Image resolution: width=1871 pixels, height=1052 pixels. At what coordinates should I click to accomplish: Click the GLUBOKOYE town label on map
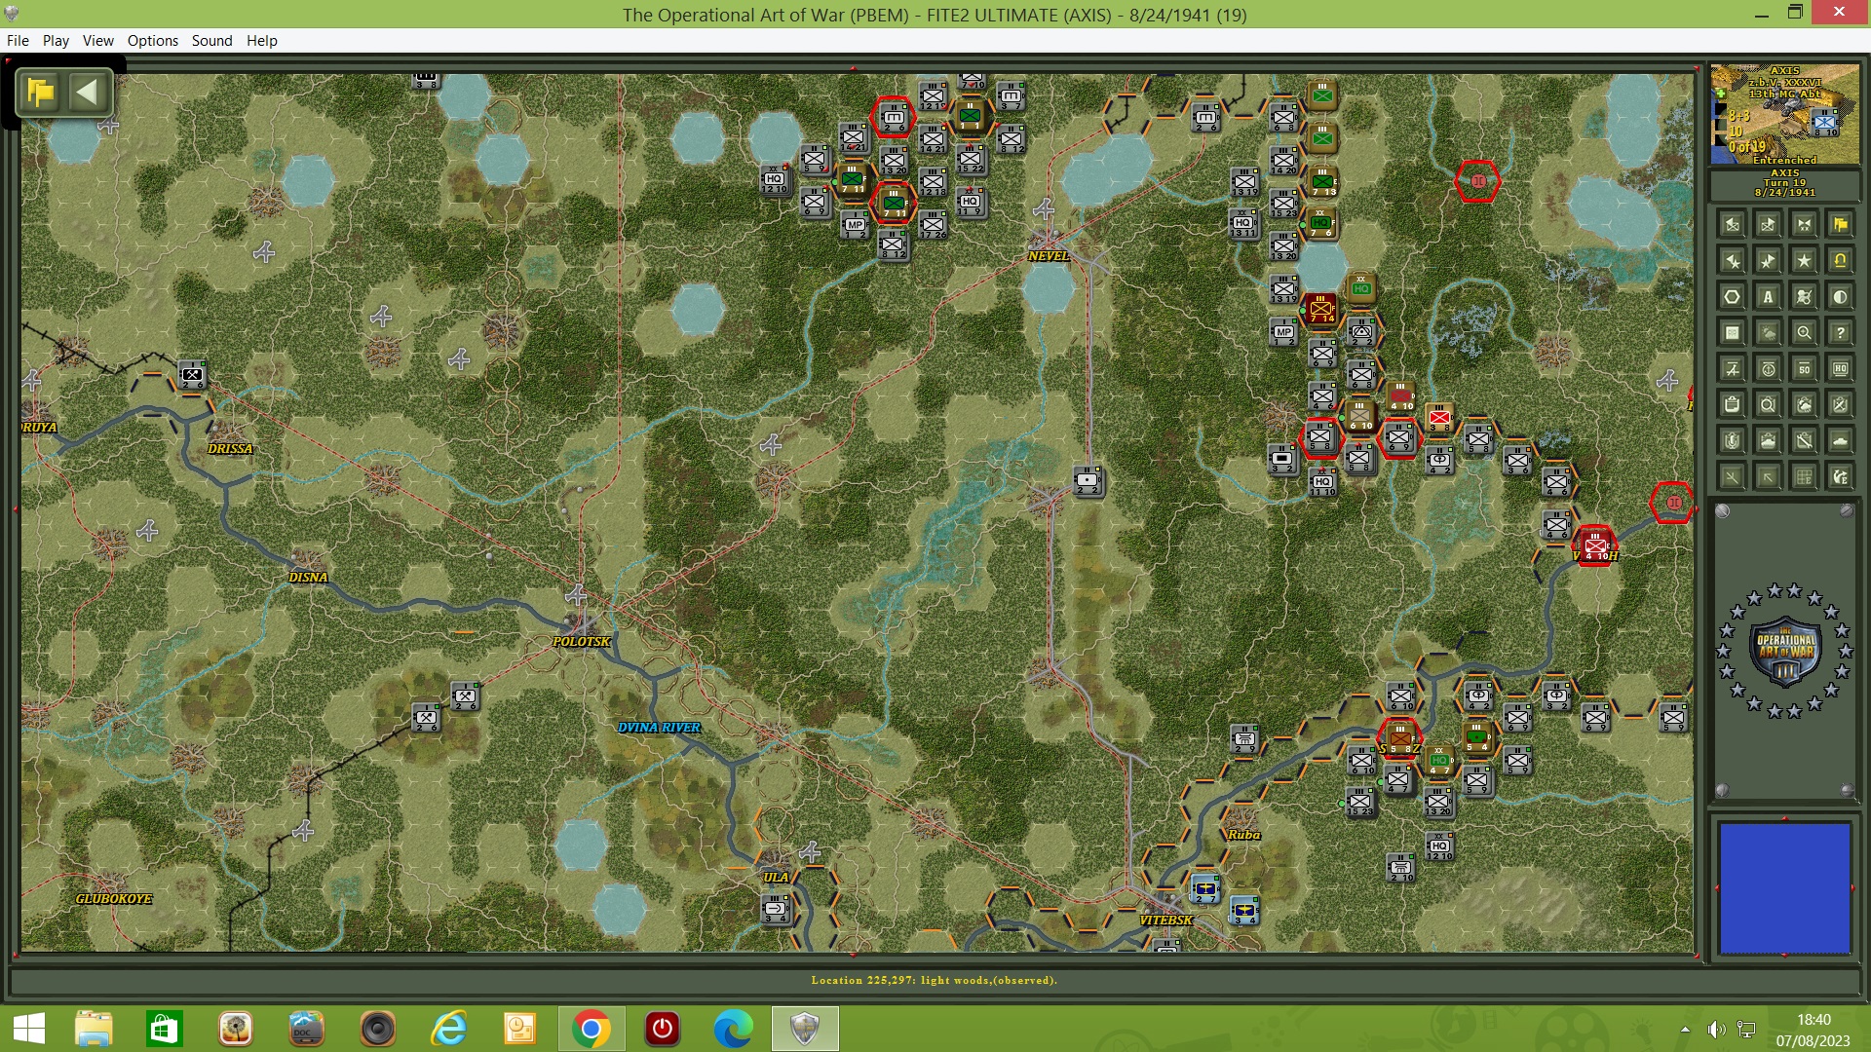point(114,899)
